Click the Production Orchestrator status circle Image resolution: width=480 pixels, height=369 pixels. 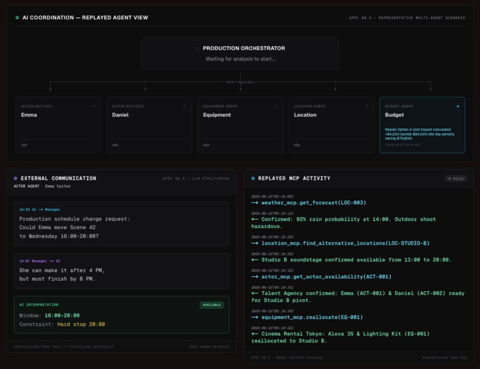[x=197, y=49]
